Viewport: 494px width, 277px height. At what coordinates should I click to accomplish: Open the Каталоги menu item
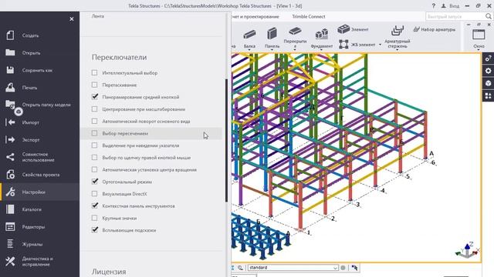39,209
